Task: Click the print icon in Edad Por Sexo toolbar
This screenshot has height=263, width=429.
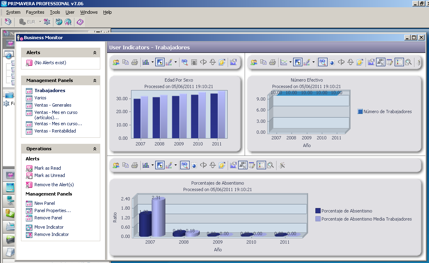Action: [135, 62]
